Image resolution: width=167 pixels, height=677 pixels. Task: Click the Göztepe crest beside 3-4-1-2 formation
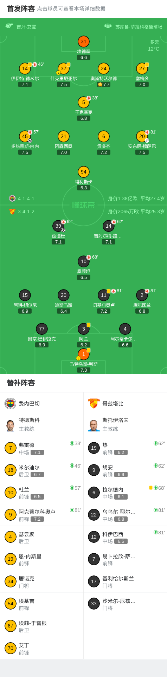[12, 211]
